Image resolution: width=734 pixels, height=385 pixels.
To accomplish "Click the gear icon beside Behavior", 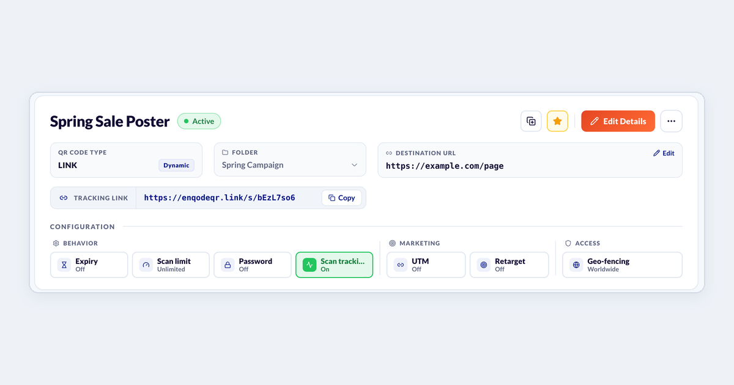I will tap(56, 243).
